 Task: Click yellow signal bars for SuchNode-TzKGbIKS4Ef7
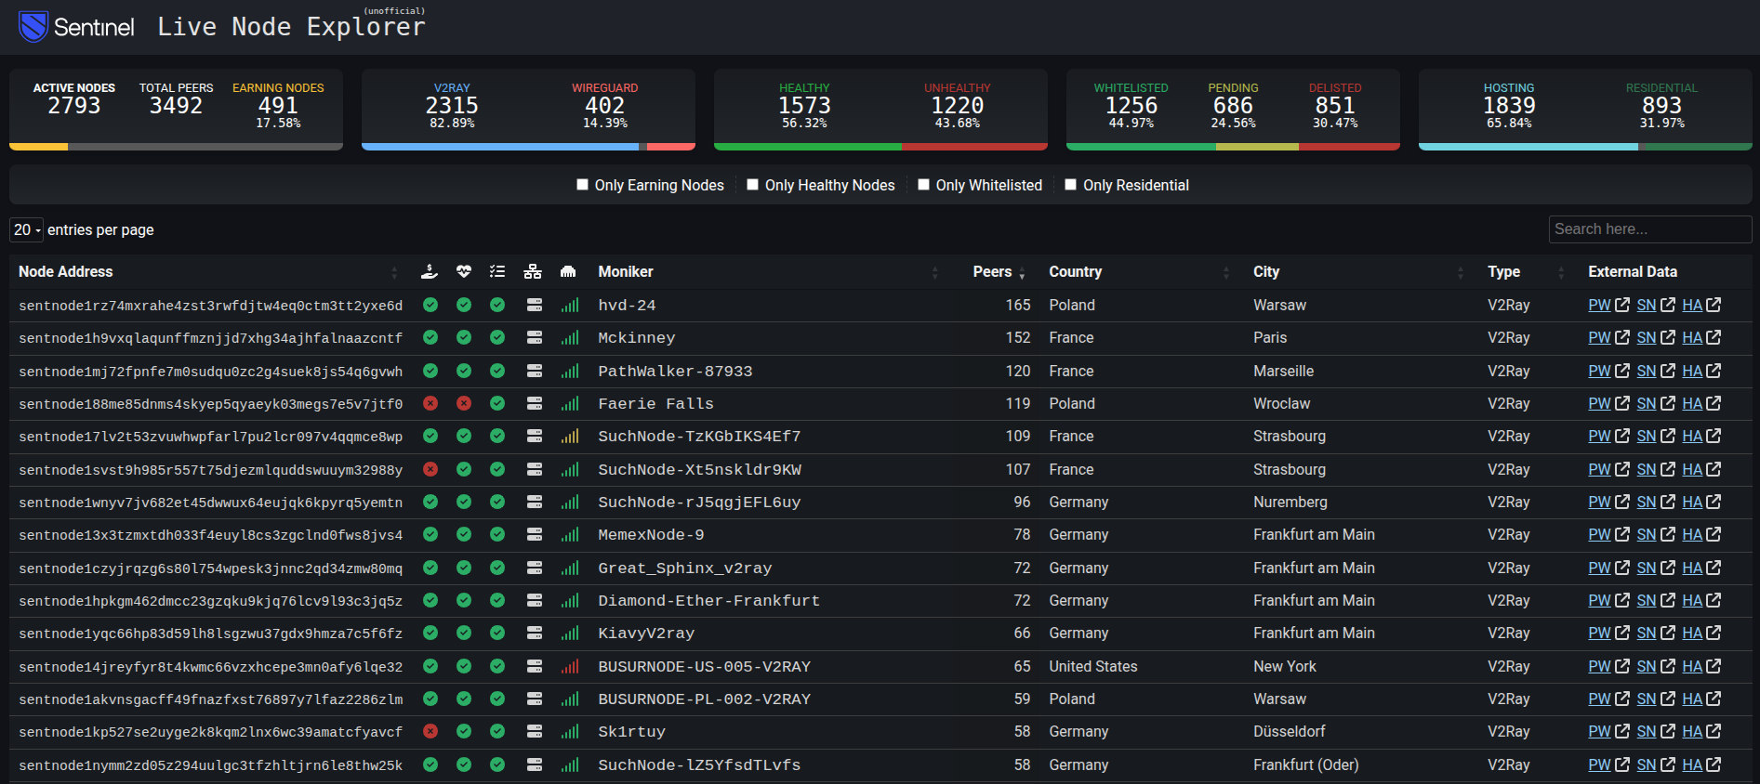(570, 436)
